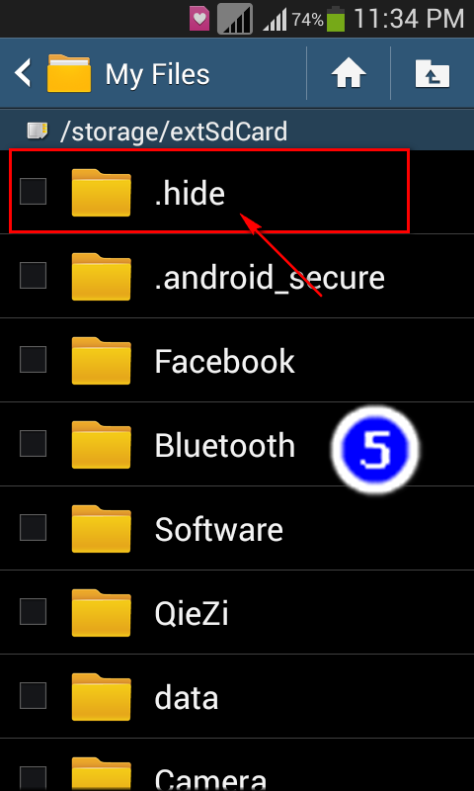
Task: Select the .android_secure folder checkbox
Action: (x=33, y=276)
